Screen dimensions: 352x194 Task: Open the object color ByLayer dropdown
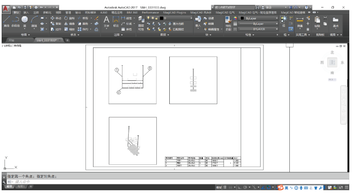click(x=258, y=18)
